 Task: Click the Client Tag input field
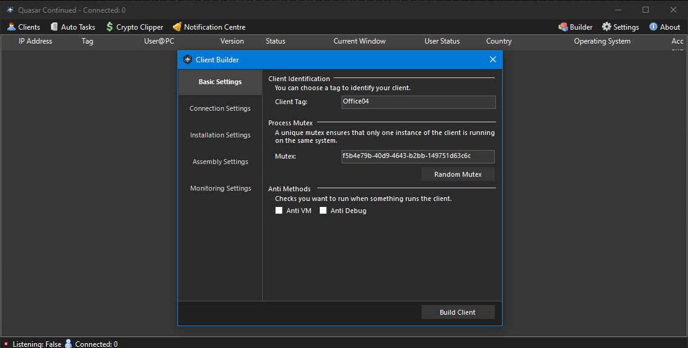pyautogui.click(x=418, y=102)
